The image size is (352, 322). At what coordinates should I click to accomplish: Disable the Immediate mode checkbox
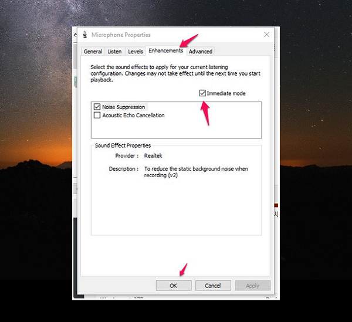point(203,93)
